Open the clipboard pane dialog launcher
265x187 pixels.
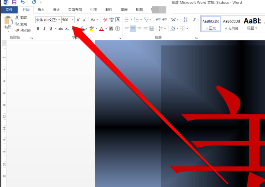pos(32,38)
